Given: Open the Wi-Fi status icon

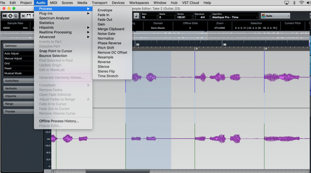Looking at the screenshot, I should (302, 3).
